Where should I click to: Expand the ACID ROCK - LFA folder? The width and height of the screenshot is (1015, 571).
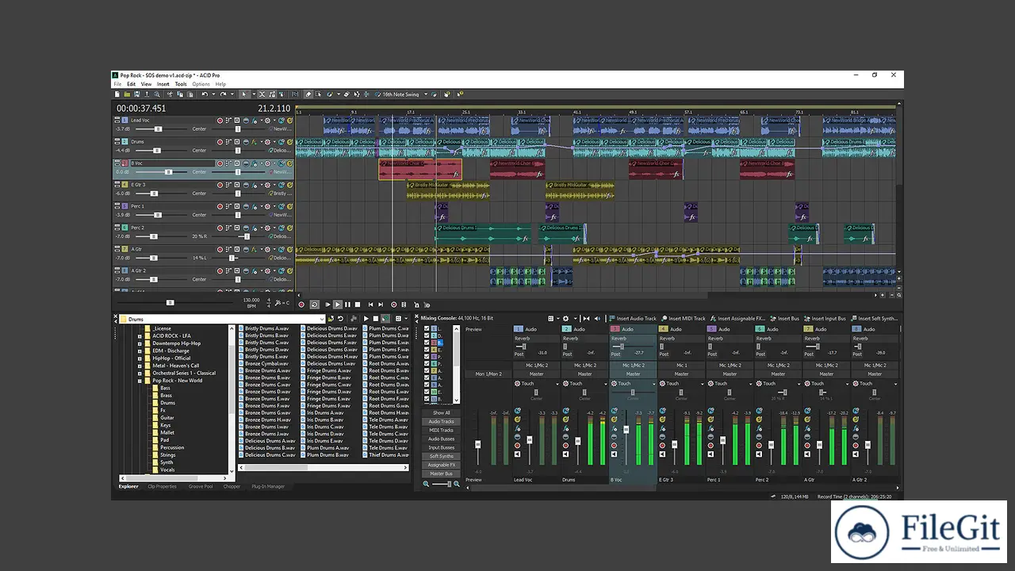pyautogui.click(x=140, y=336)
